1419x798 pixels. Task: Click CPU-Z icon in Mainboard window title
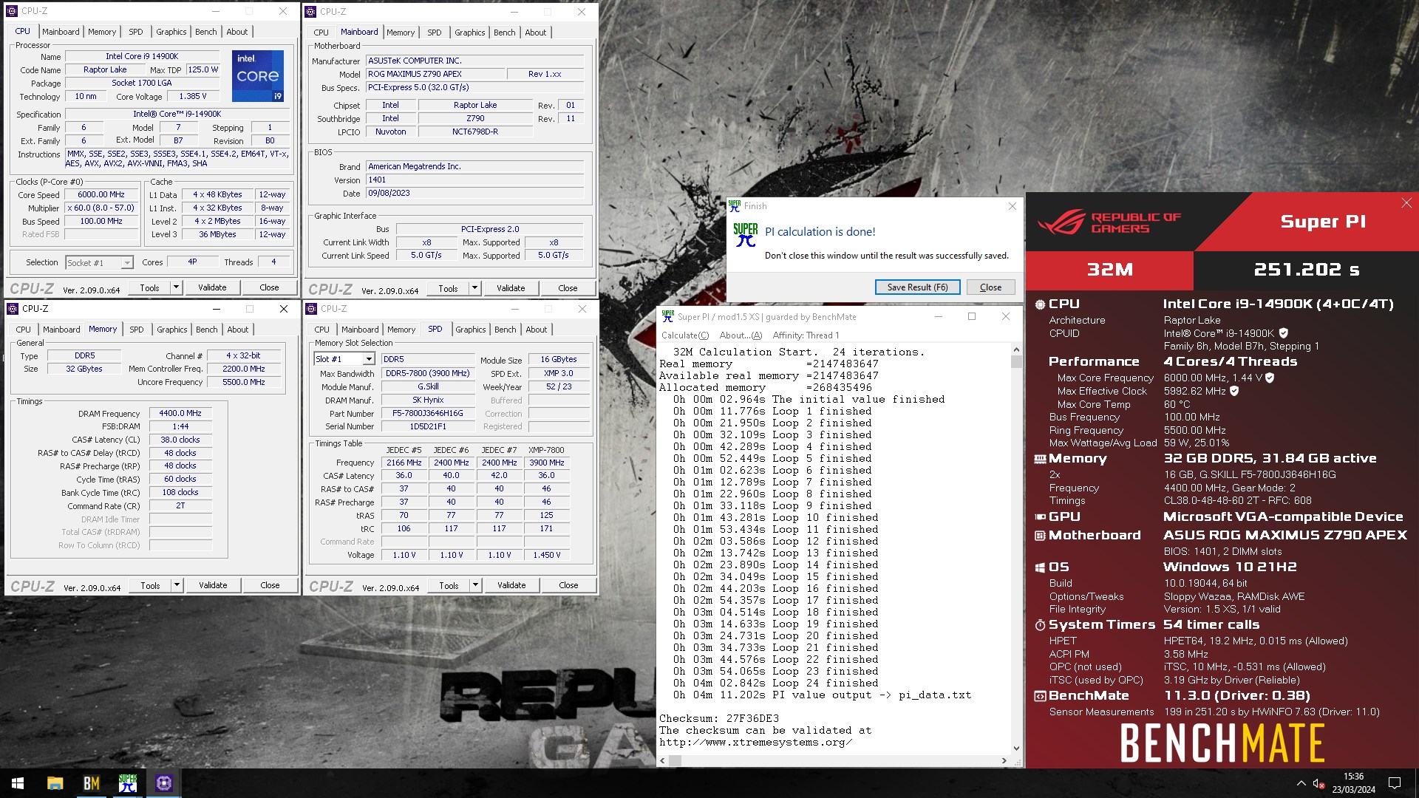(x=311, y=11)
